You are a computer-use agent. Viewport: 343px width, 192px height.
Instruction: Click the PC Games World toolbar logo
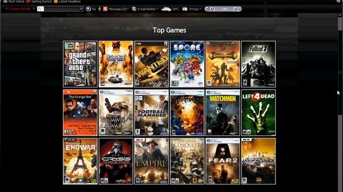click(18, 9)
